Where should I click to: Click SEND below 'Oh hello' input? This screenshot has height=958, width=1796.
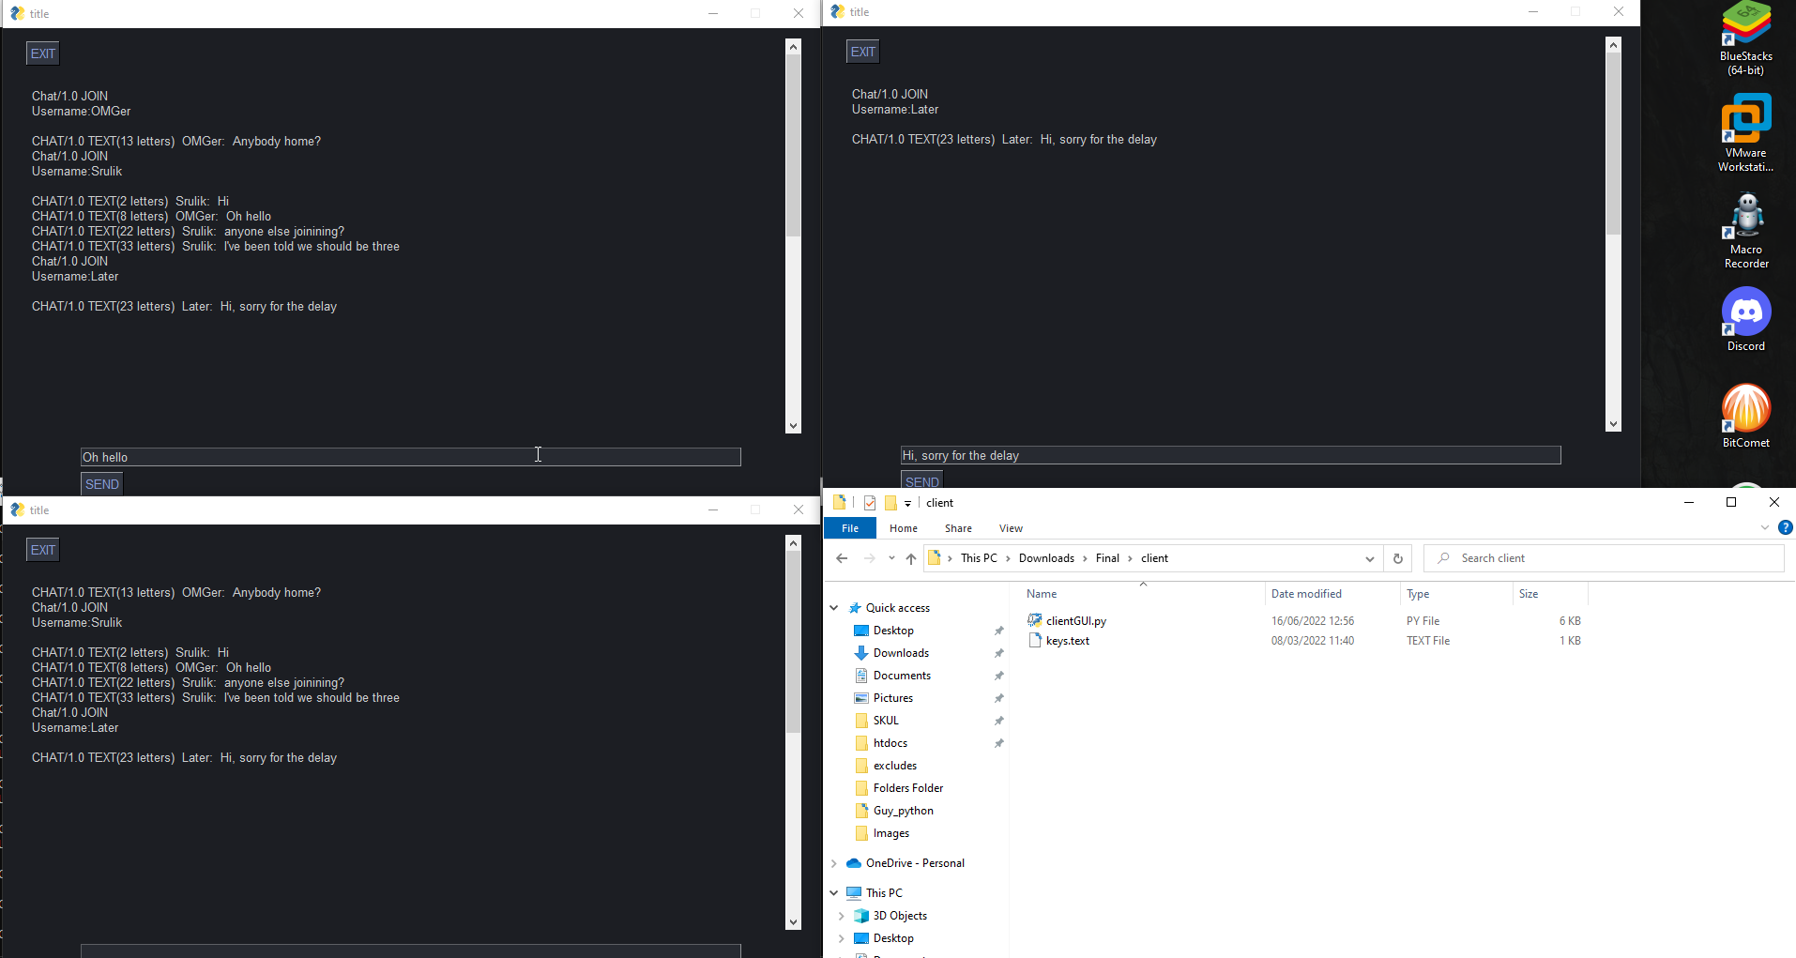coord(102,484)
